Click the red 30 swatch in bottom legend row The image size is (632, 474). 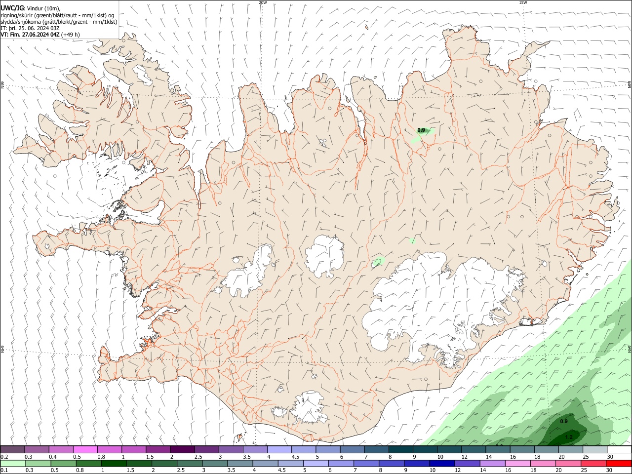(x=619, y=463)
